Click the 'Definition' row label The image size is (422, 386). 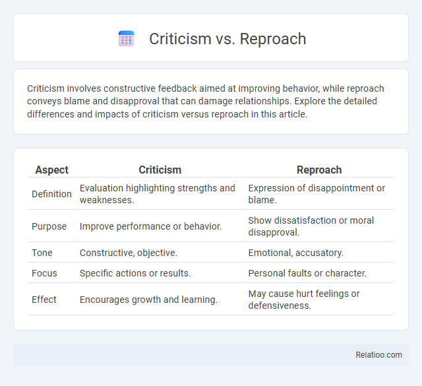click(51, 194)
